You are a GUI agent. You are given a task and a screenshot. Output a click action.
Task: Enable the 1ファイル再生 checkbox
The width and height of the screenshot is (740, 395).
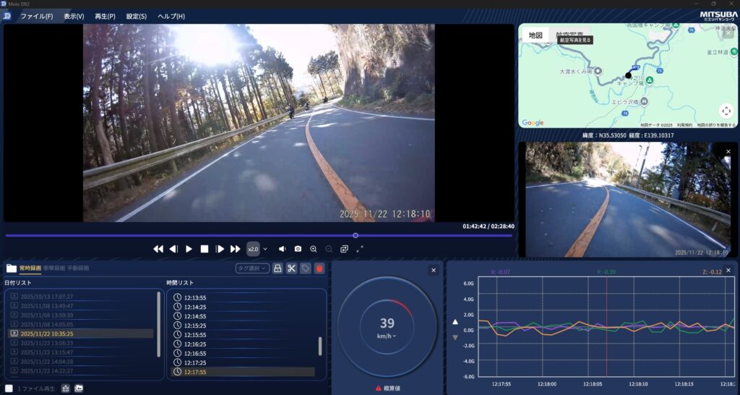click(9, 388)
